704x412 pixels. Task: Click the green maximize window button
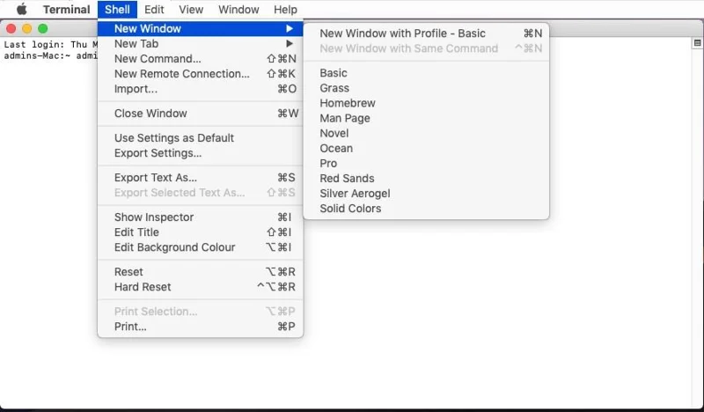41,29
